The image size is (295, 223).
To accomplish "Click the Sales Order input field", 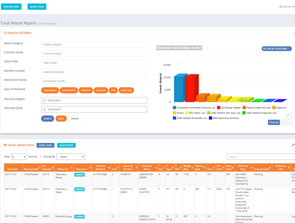I will 94,63.
